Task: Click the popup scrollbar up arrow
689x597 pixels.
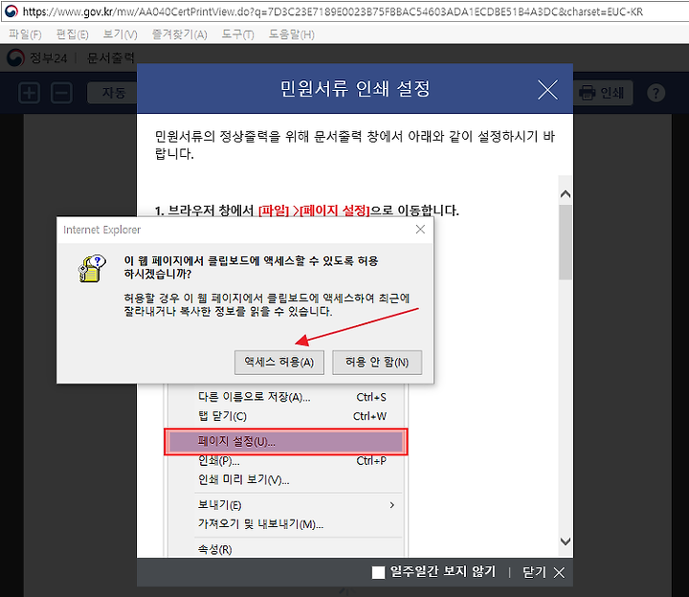Action: pyautogui.click(x=566, y=193)
